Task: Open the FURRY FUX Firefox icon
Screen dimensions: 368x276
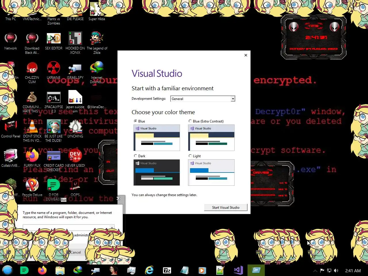Action: (x=32, y=158)
